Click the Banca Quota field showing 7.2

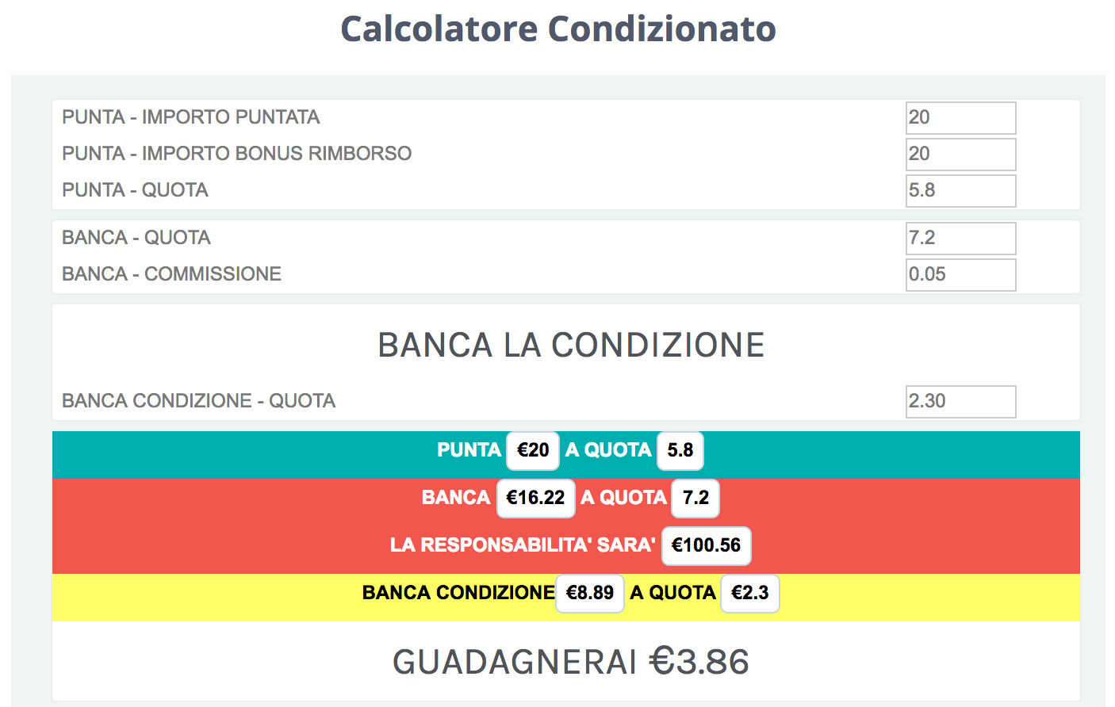960,239
